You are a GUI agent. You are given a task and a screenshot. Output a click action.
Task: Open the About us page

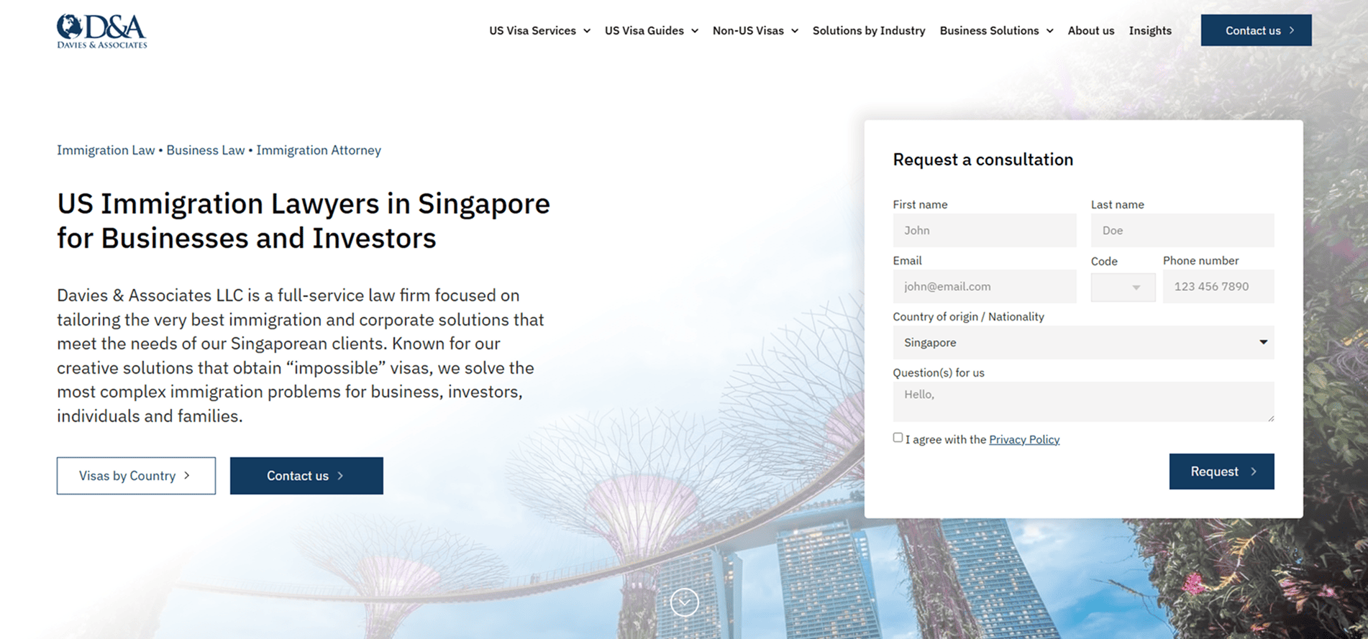[1090, 31]
